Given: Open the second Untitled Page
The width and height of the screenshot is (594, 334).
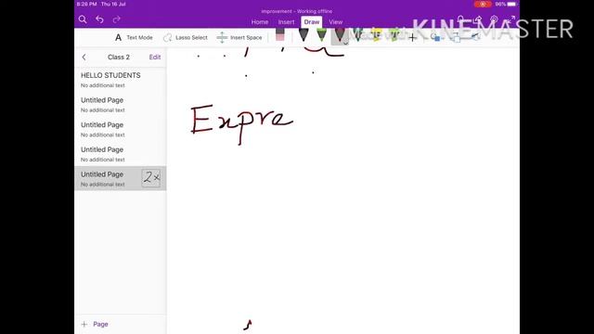Looking at the screenshot, I should (x=121, y=129).
